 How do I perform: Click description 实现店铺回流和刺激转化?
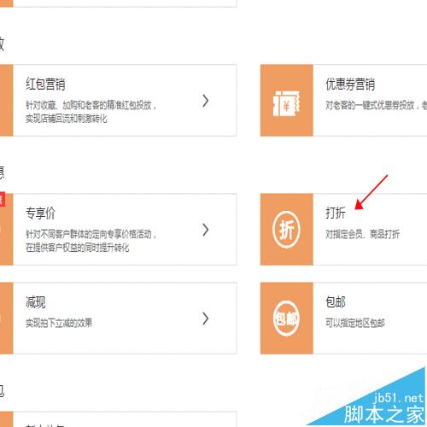pos(67,119)
